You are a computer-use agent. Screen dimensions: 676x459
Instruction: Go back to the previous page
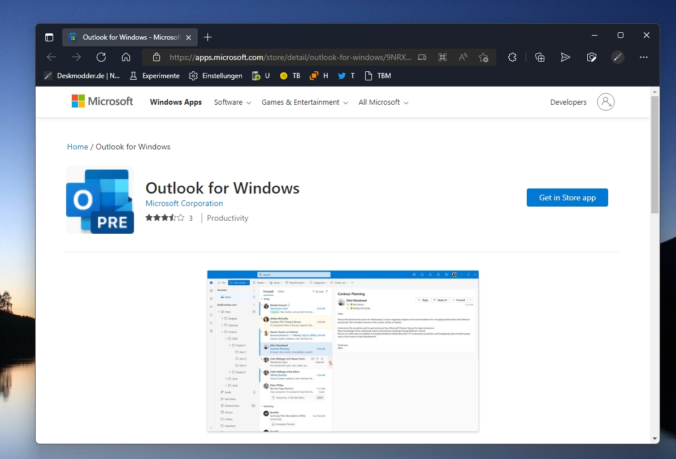(51, 57)
